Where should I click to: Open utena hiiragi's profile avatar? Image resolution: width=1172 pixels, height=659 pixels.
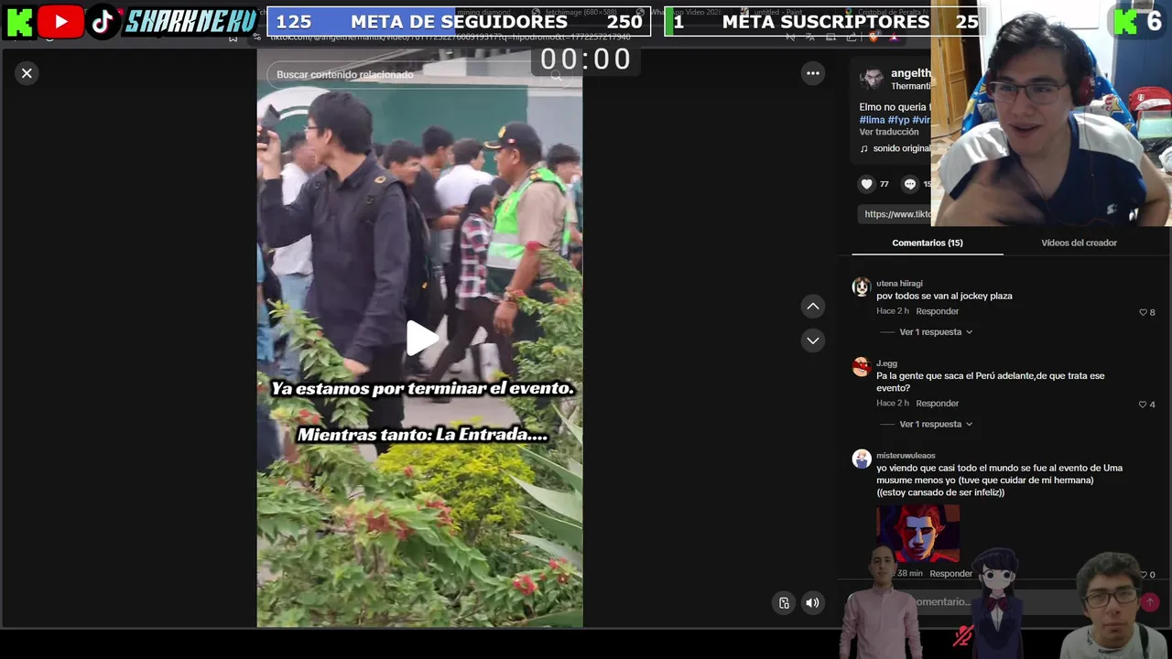(862, 287)
